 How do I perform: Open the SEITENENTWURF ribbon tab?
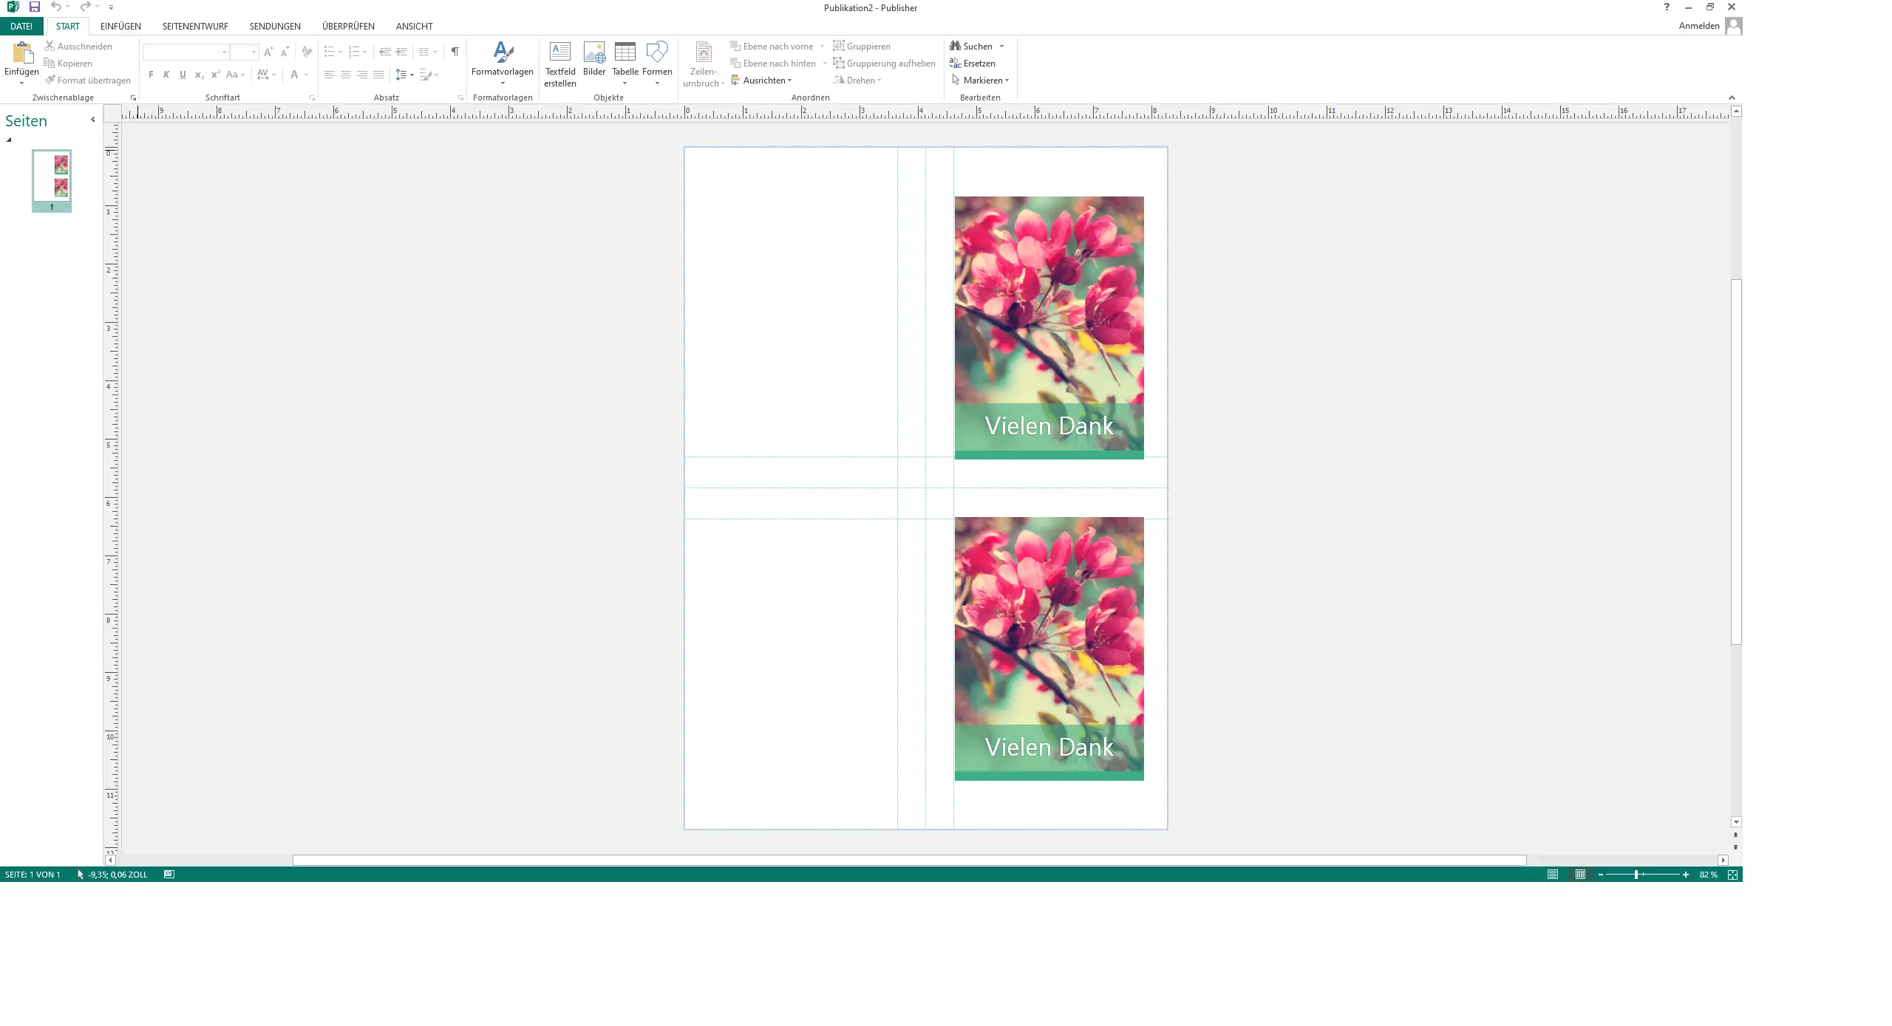pos(195,26)
